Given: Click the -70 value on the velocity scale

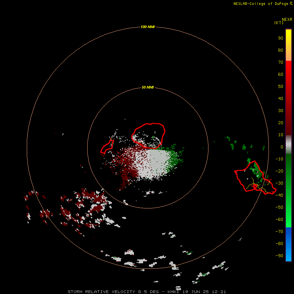Looking at the screenshot, I should tap(279, 232).
